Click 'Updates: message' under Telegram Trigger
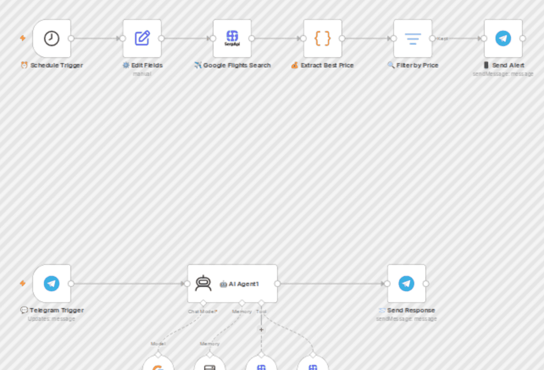Viewport: 544px width, 370px height. [x=52, y=319]
